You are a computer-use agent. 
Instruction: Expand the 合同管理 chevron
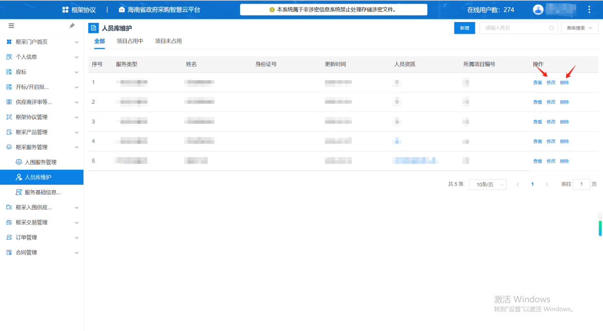[77, 252]
